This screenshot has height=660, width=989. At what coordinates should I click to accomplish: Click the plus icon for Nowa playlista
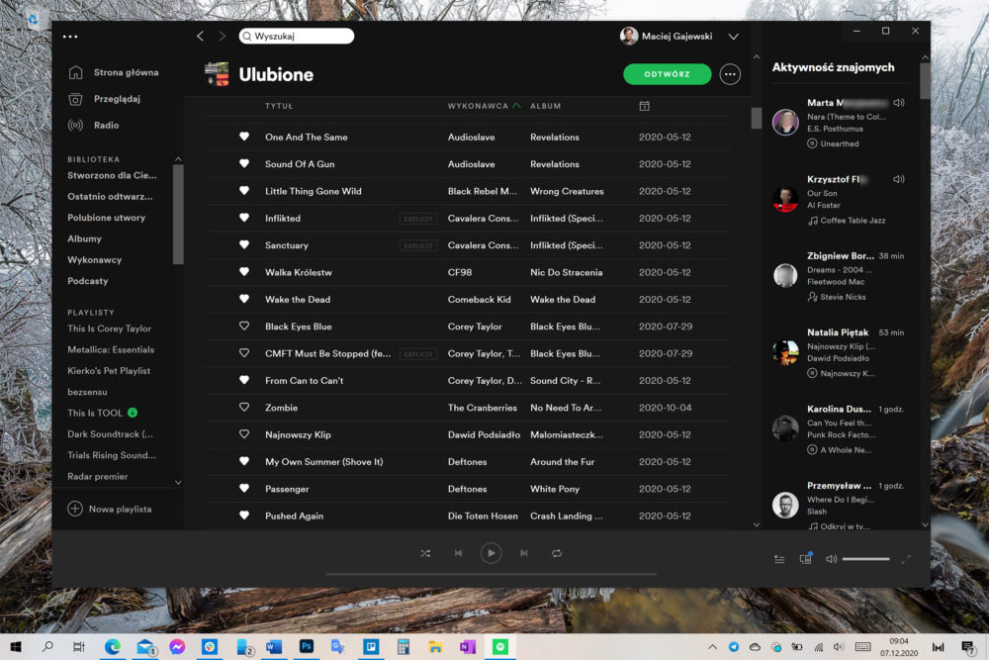pos(75,509)
